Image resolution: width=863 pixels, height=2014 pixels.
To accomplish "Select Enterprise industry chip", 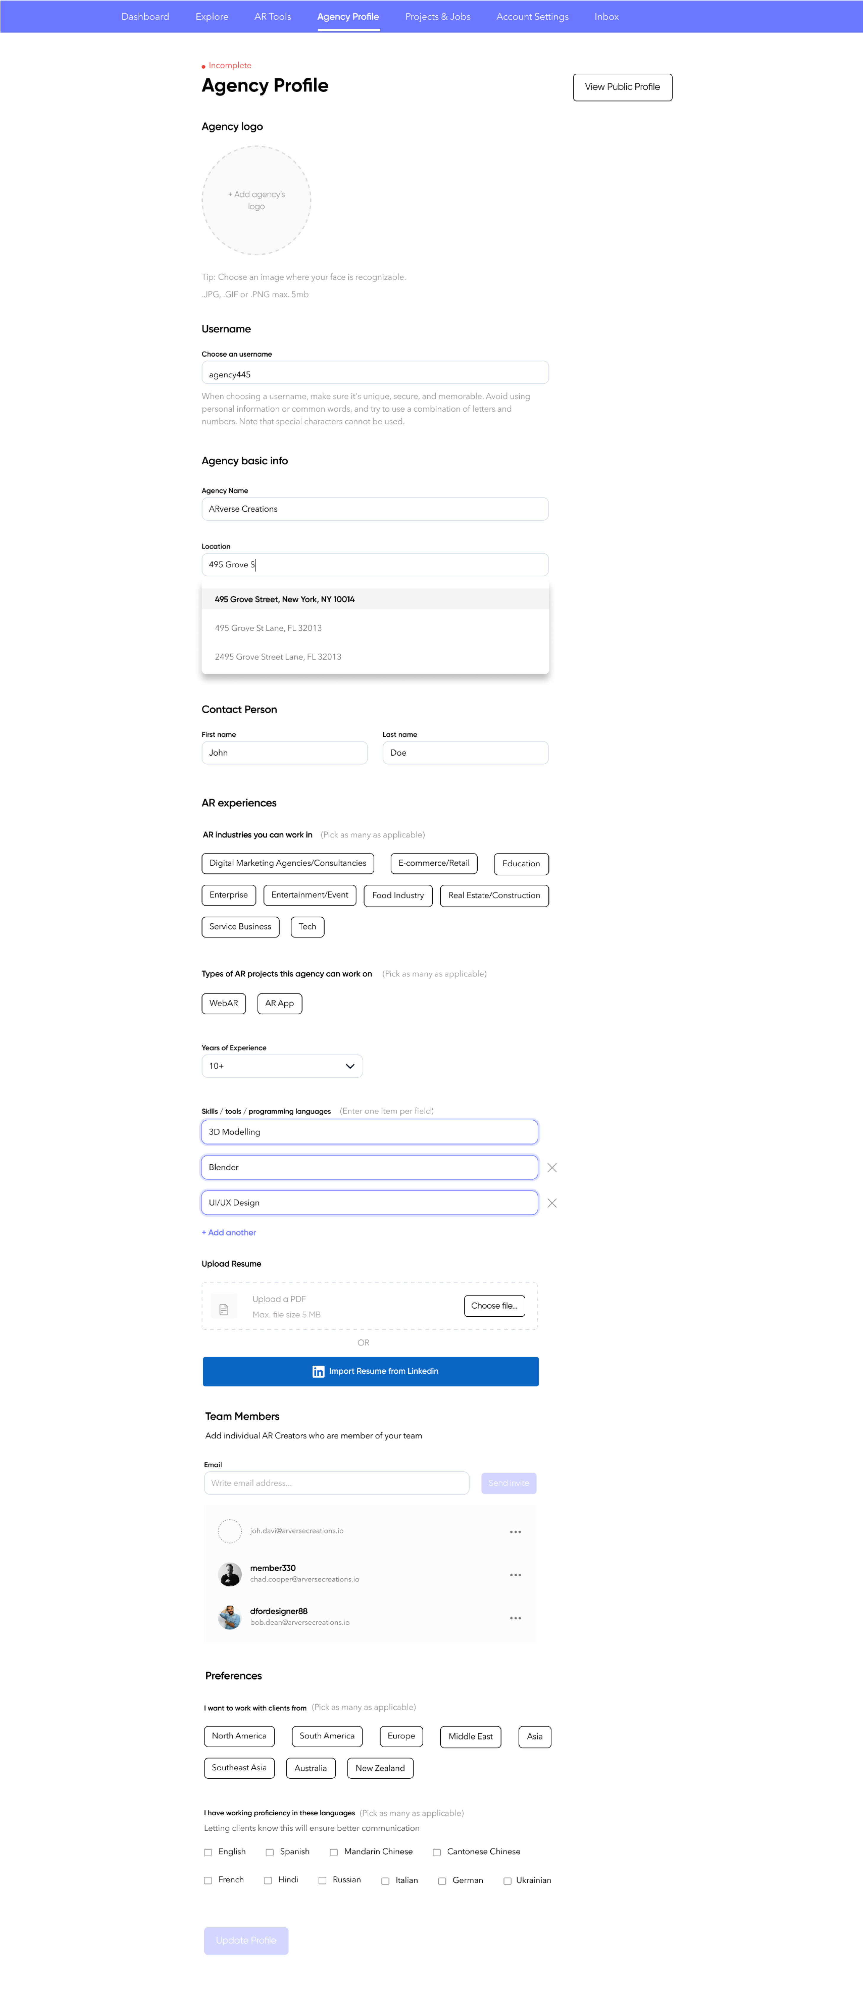I will coord(228,895).
